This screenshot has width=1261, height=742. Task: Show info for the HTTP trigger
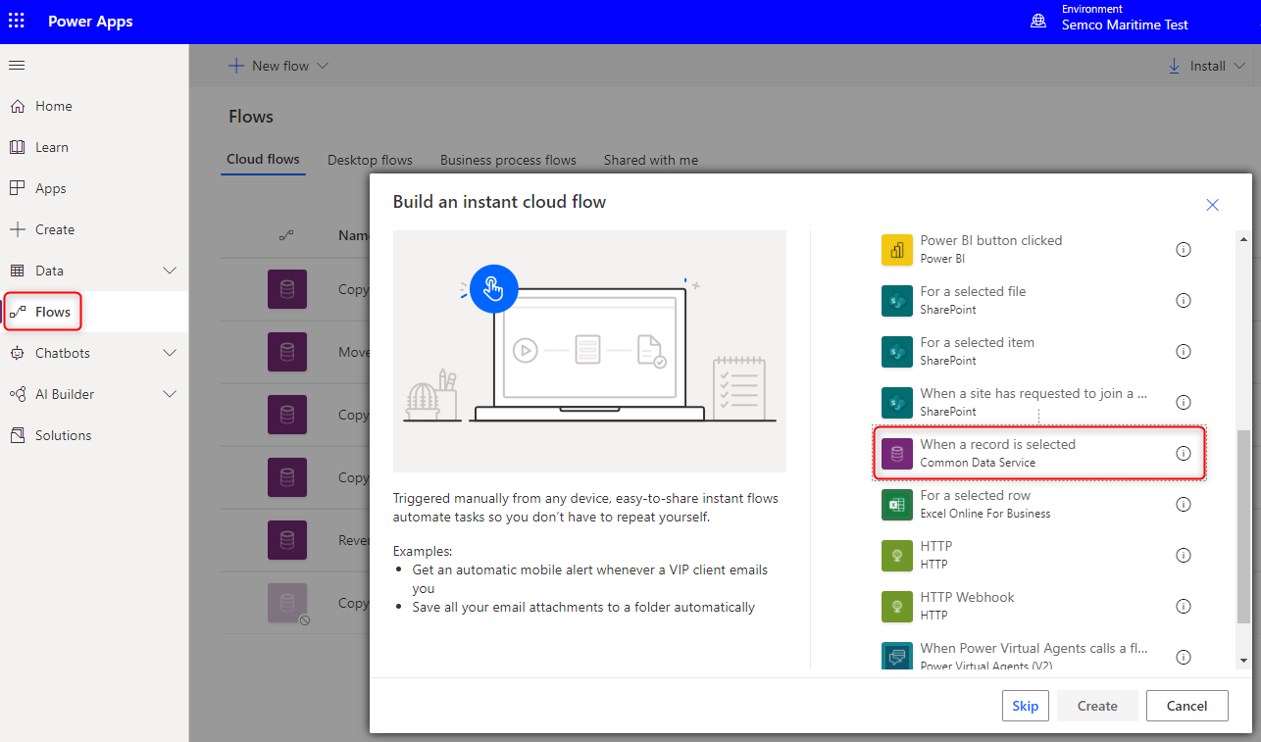(x=1184, y=556)
